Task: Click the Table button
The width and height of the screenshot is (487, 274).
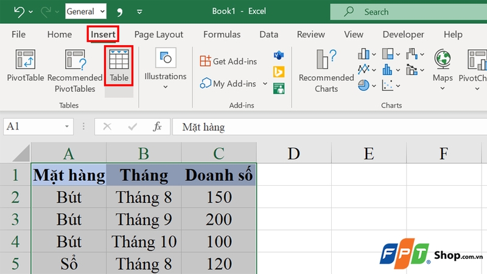Action: [119, 66]
